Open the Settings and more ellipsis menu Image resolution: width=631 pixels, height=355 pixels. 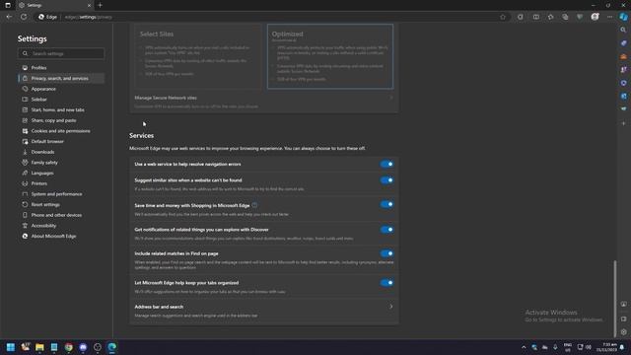tap(609, 17)
